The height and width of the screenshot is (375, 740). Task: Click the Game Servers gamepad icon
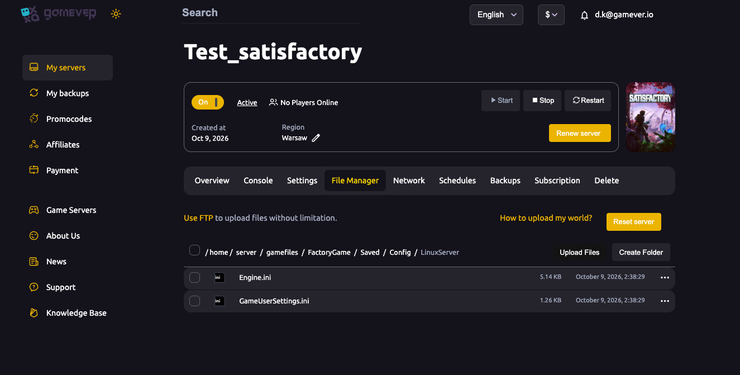pyautogui.click(x=34, y=210)
